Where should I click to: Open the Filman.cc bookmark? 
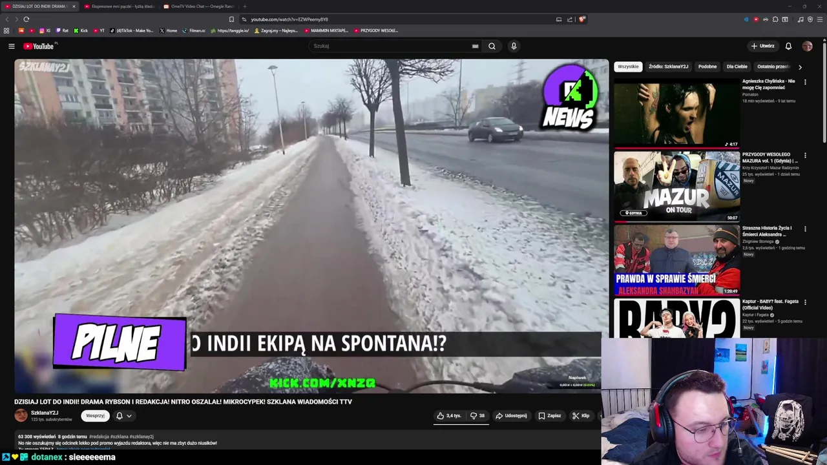pyautogui.click(x=194, y=30)
